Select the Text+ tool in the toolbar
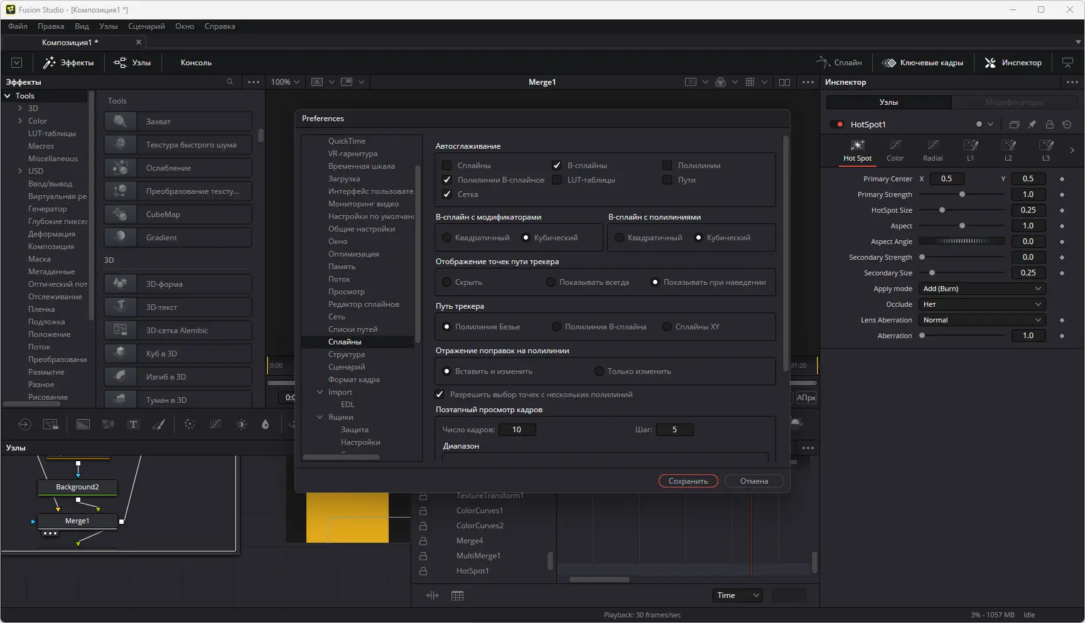Image resolution: width=1085 pixels, height=623 pixels. tap(133, 425)
